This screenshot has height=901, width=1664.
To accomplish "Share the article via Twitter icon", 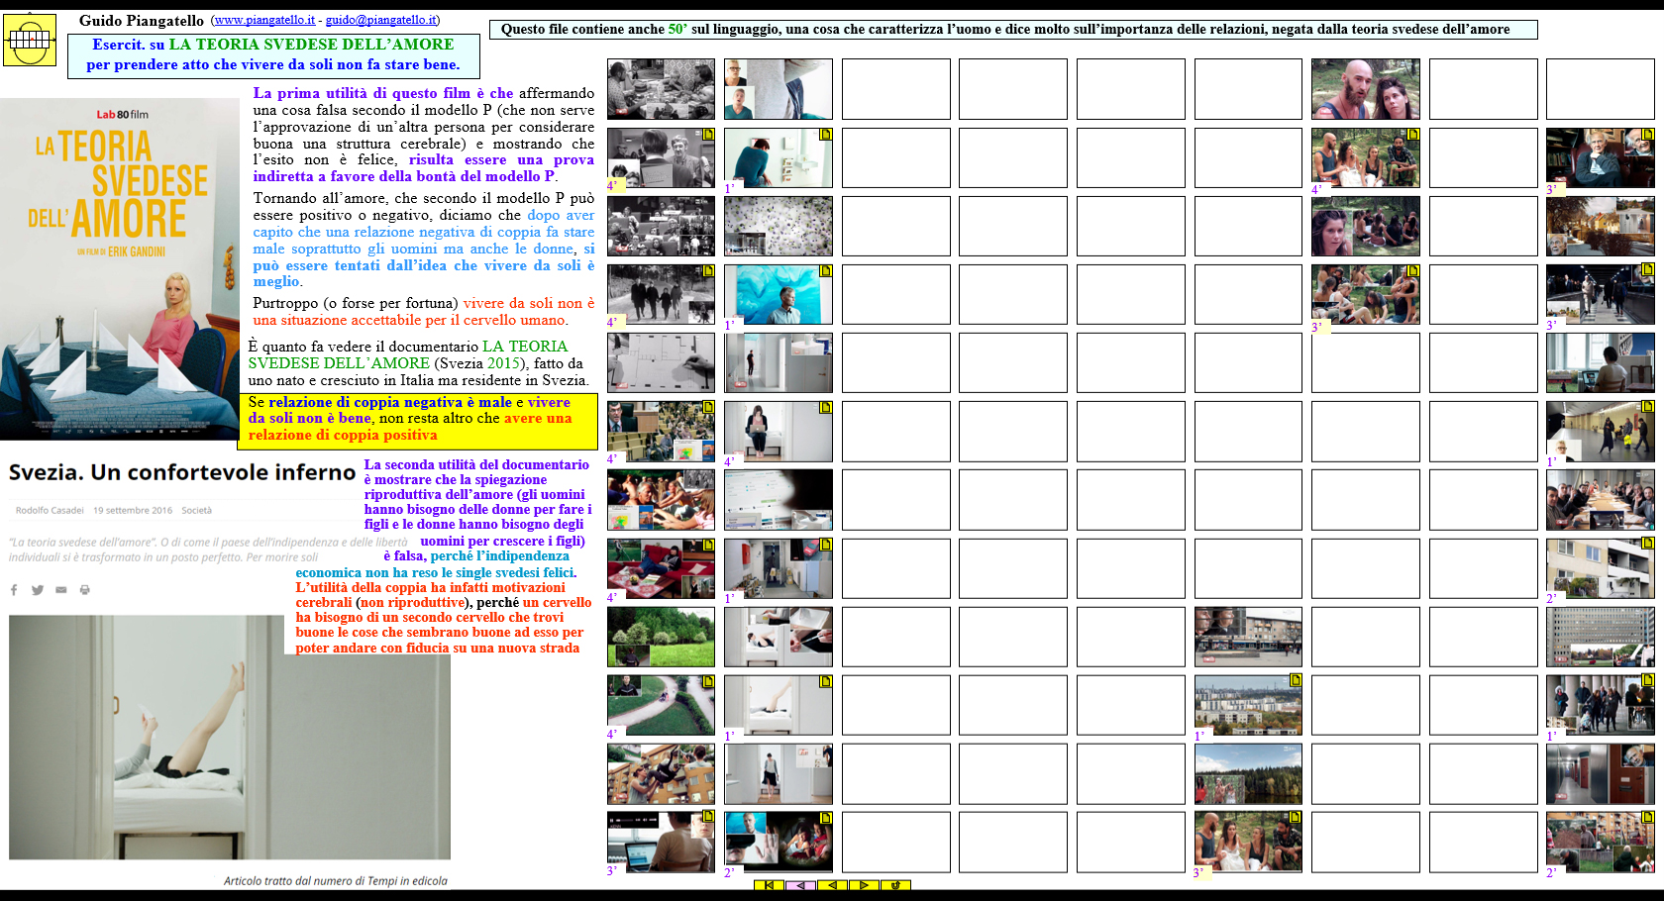I will click(x=38, y=590).
